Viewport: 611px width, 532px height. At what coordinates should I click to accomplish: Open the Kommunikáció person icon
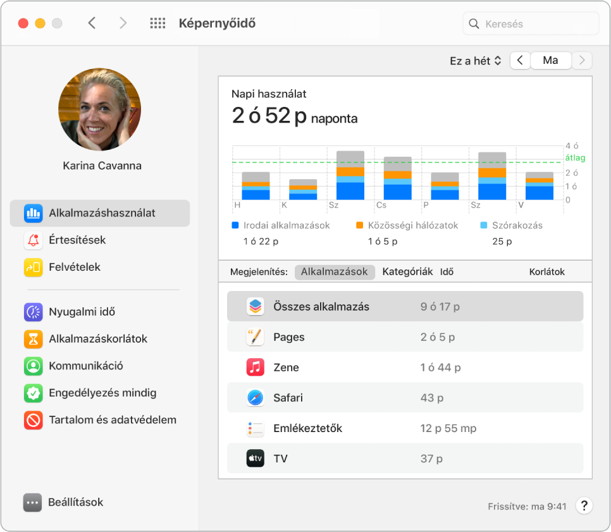click(33, 366)
